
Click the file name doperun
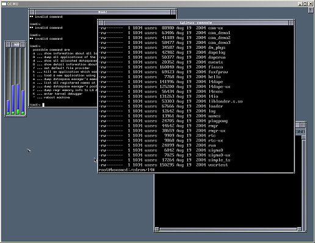point(217,57)
